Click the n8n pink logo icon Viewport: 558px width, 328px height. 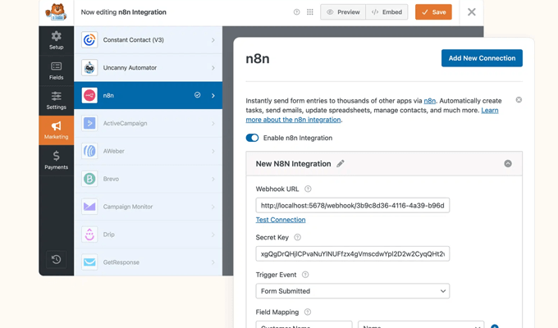[x=89, y=95]
